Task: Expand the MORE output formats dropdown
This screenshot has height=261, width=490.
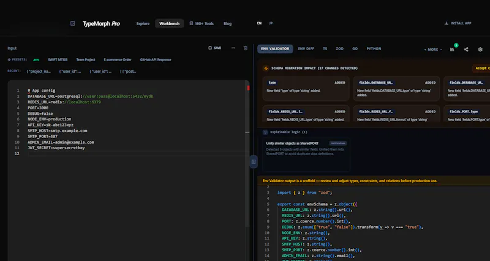Action: [x=433, y=50]
